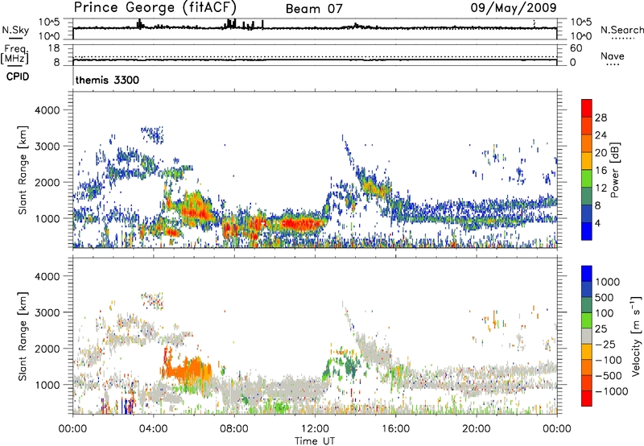Click the date '09/May/2009' in the header
This screenshot has height=446, width=644.
tap(514, 7)
